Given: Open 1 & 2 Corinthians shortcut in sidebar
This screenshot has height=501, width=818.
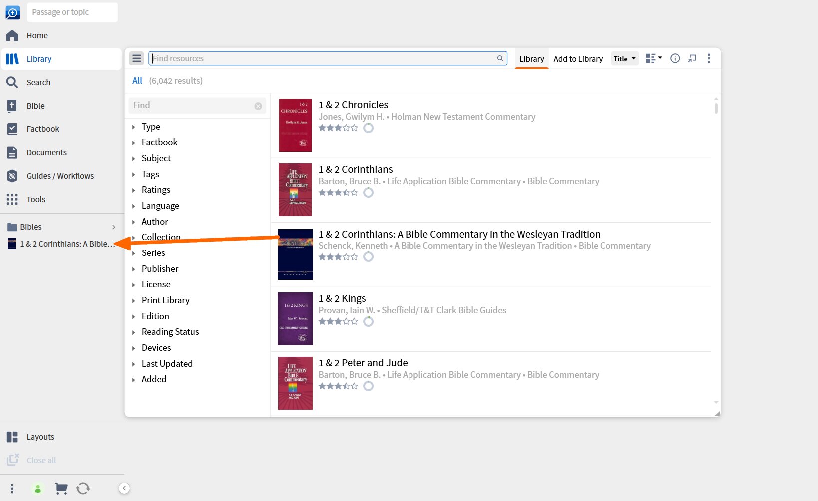Looking at the screenshot, I should (61, 244).
